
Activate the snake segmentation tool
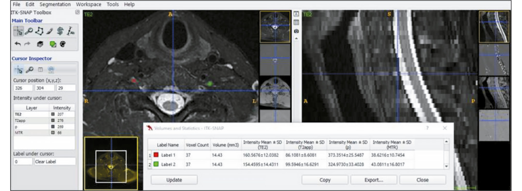(x=60, y=31)
